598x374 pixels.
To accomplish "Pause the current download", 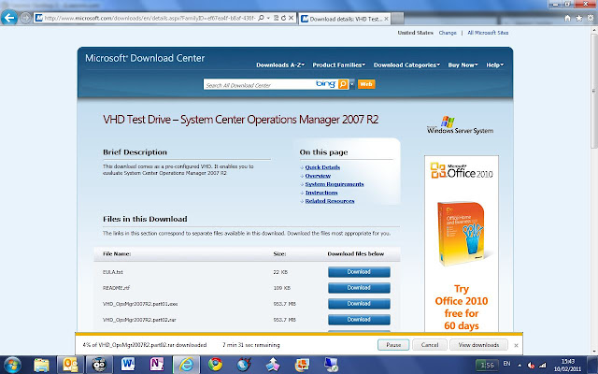I will (x=393, y=345).
